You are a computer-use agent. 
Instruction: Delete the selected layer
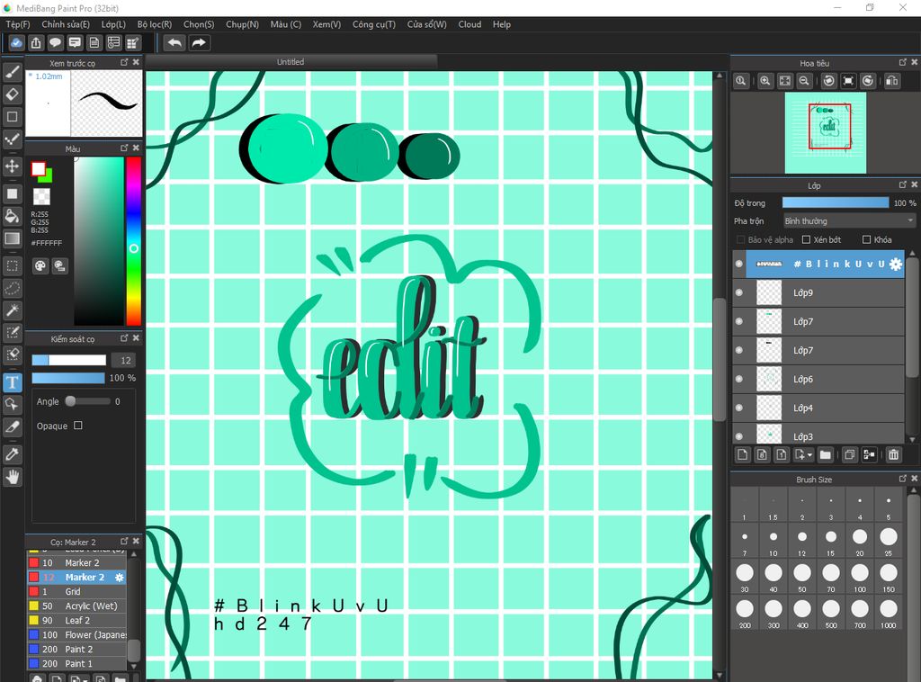coord(893,454)
